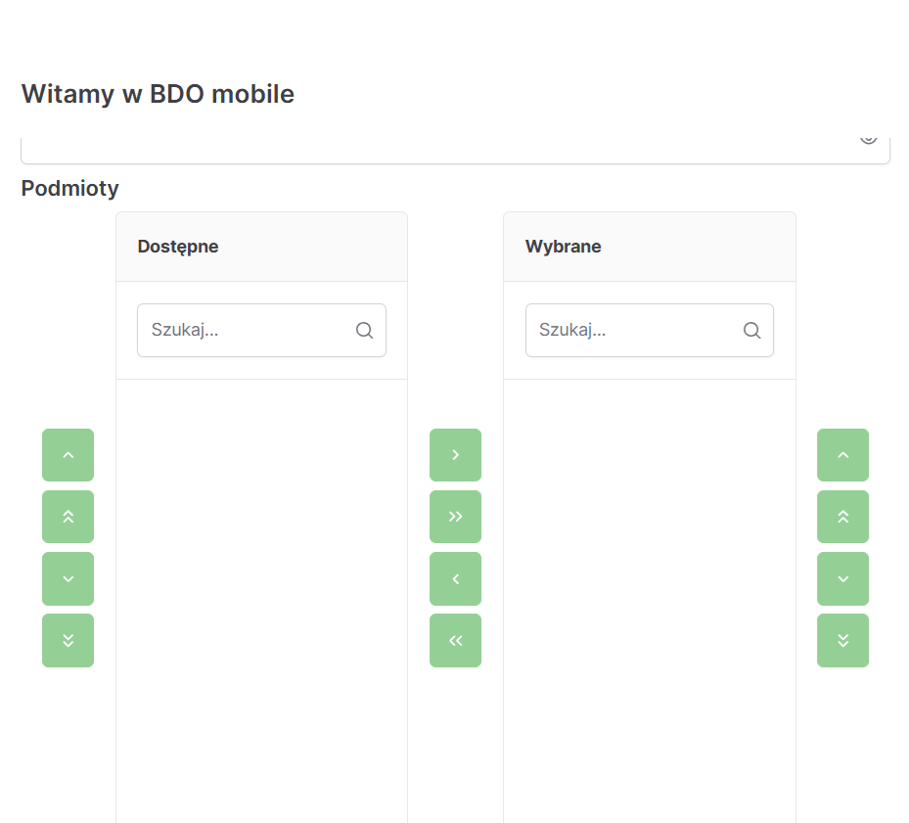Viewport: 909px width, 823px height.
Task: Toggle password visibility eye icon
Action: pos(868,138)
